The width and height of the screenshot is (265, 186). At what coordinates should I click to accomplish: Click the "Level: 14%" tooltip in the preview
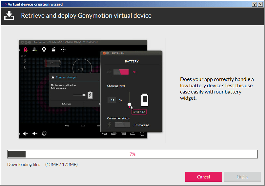pos(139,112)
